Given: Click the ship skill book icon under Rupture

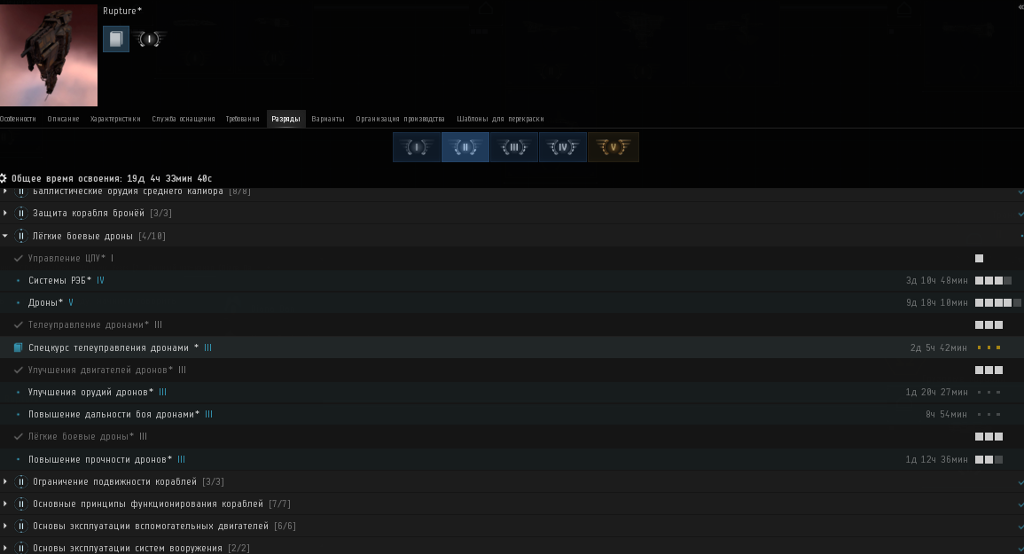Looking at the screenshot, I should tap(116, 39).
